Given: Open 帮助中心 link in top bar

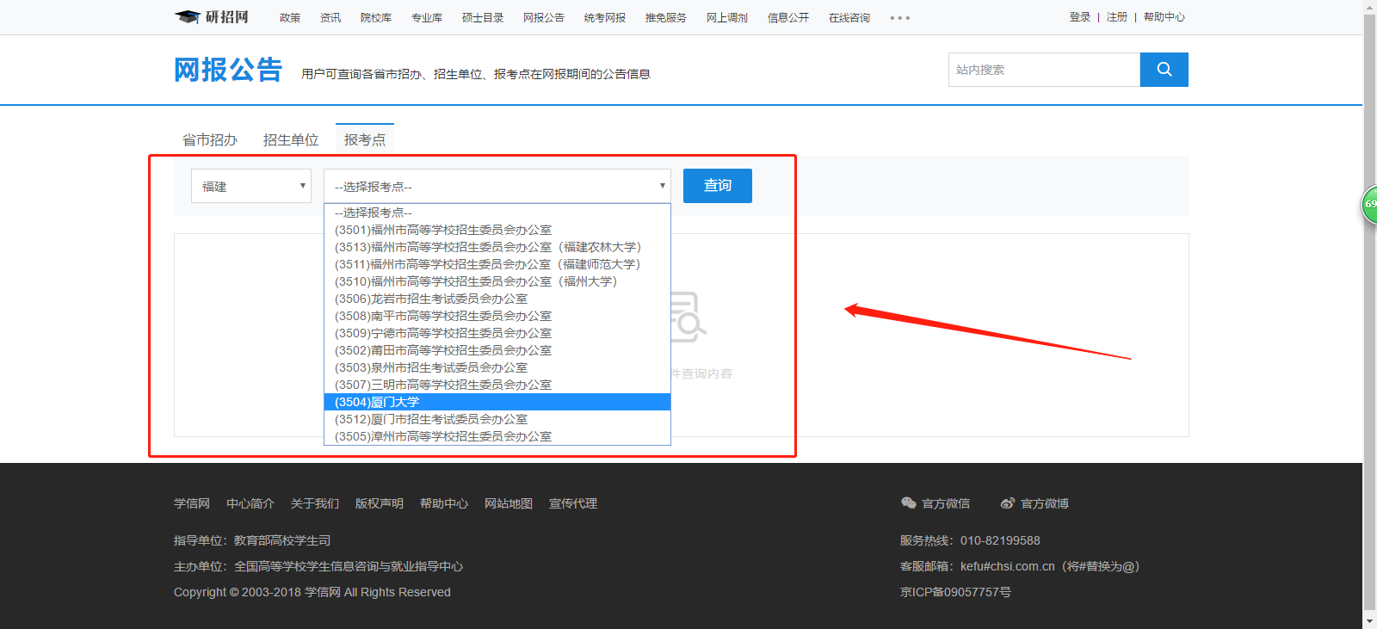Looking at the screenshot, I should point(1164,17).
